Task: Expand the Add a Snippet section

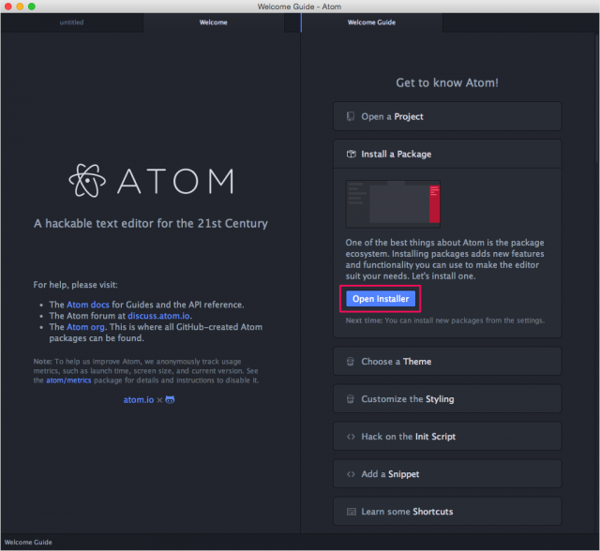Action: (x=447, y=474)
